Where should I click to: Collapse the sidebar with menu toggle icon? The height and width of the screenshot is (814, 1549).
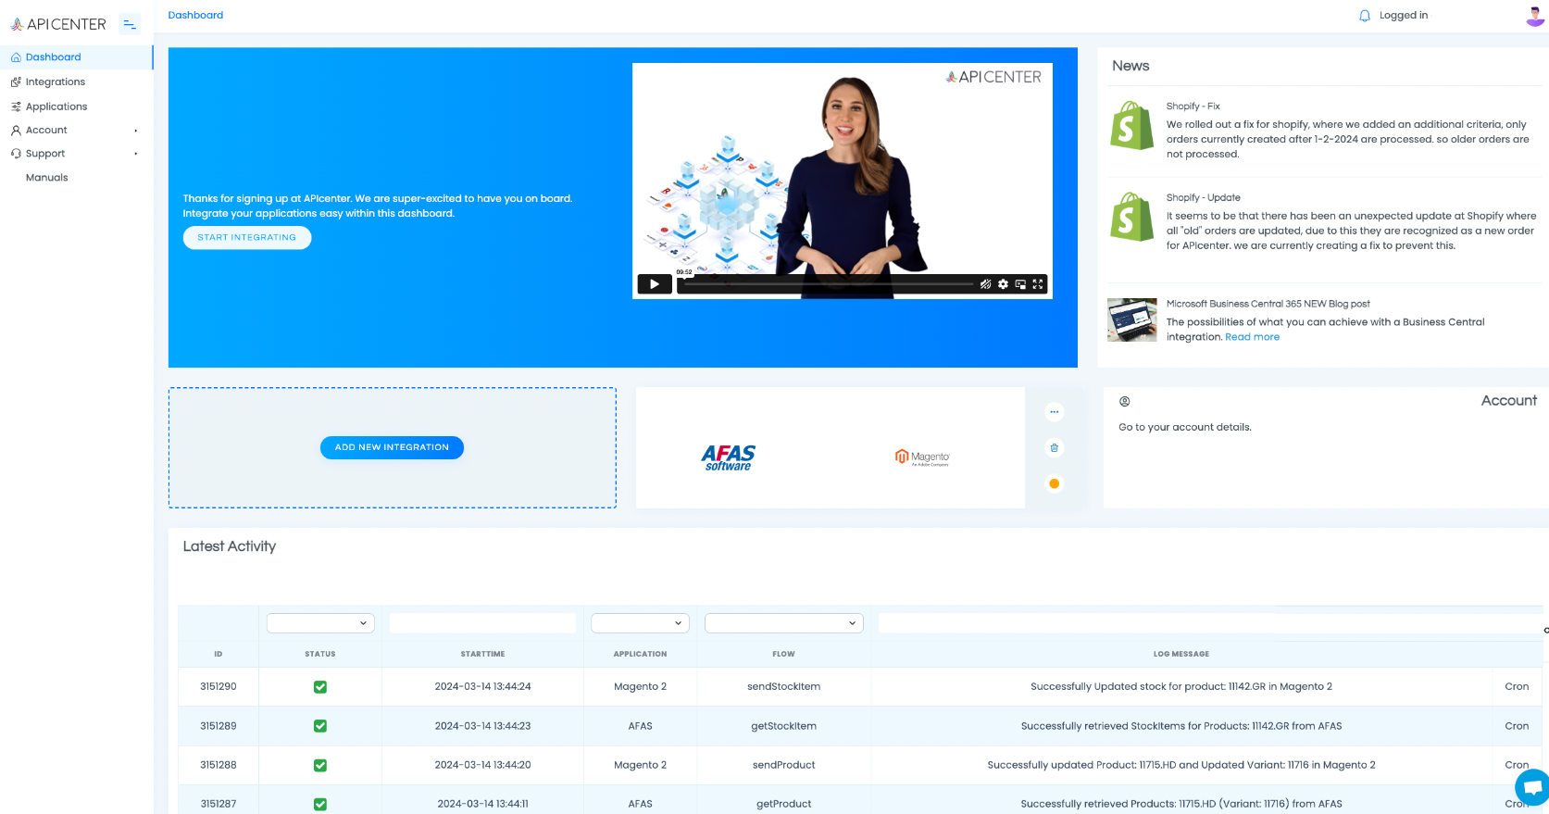130,24
